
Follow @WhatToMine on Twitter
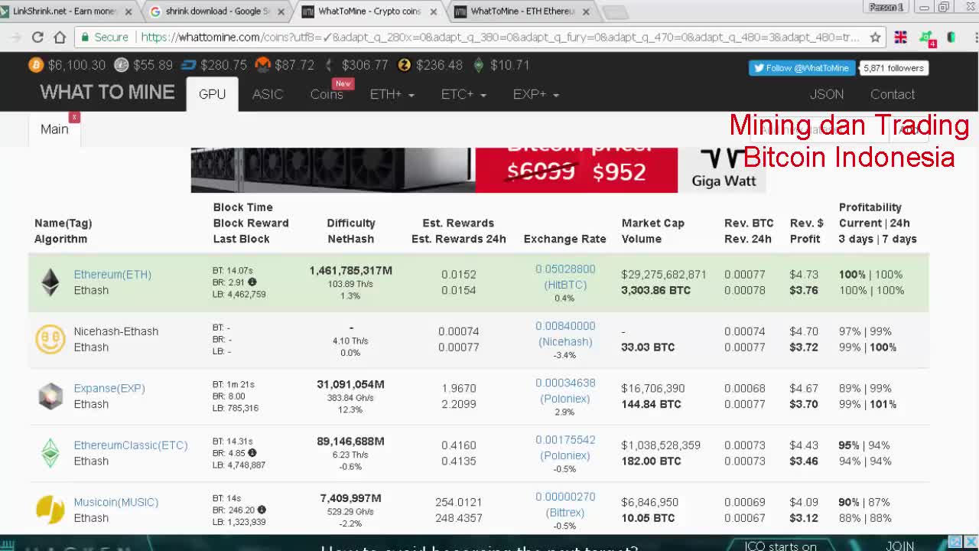[x=802, y=68]
